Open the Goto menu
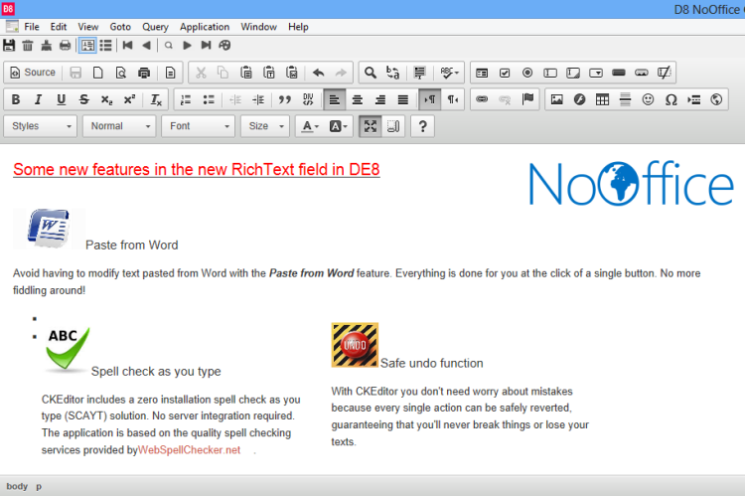 point(120,27)
